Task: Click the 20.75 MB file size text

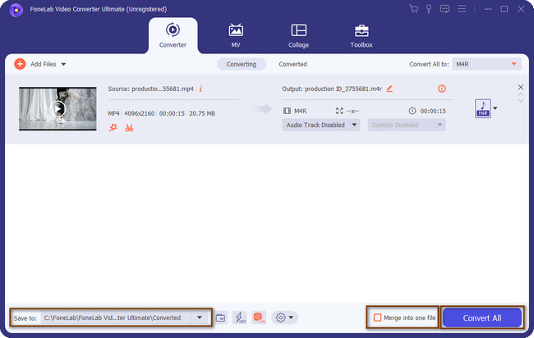Action: click(202, 113)
